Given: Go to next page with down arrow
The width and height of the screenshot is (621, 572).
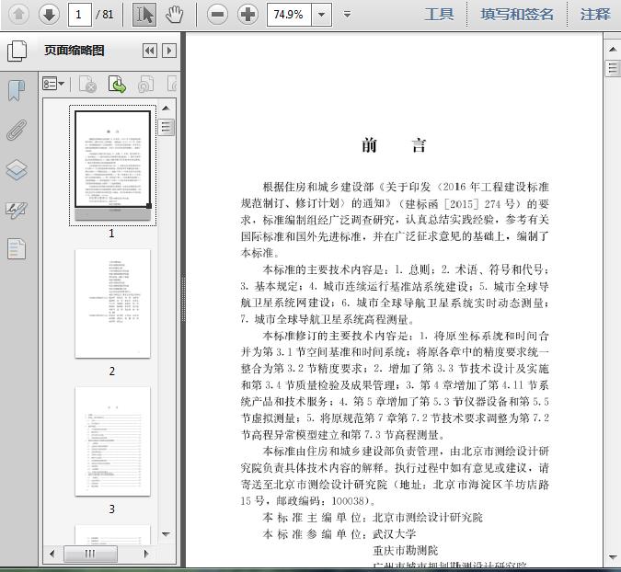Looking at the screenshot, I should click(49, 14).
